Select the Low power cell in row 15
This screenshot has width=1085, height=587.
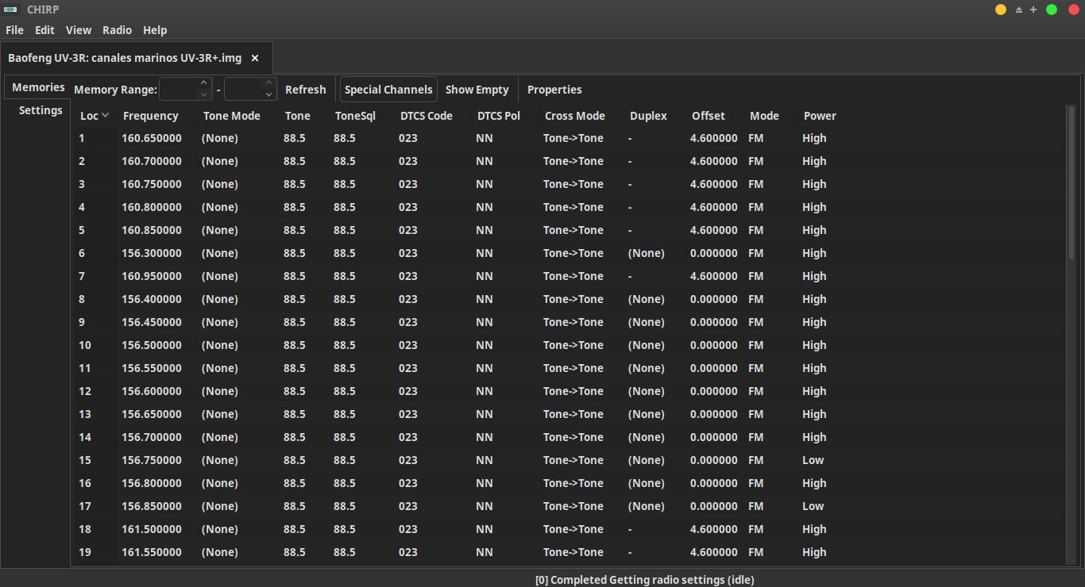pos(813,460)
